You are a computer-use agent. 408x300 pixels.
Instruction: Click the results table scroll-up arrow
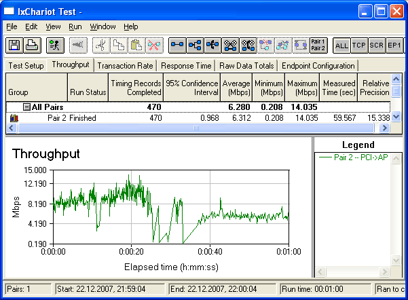[x=396, y=79]
